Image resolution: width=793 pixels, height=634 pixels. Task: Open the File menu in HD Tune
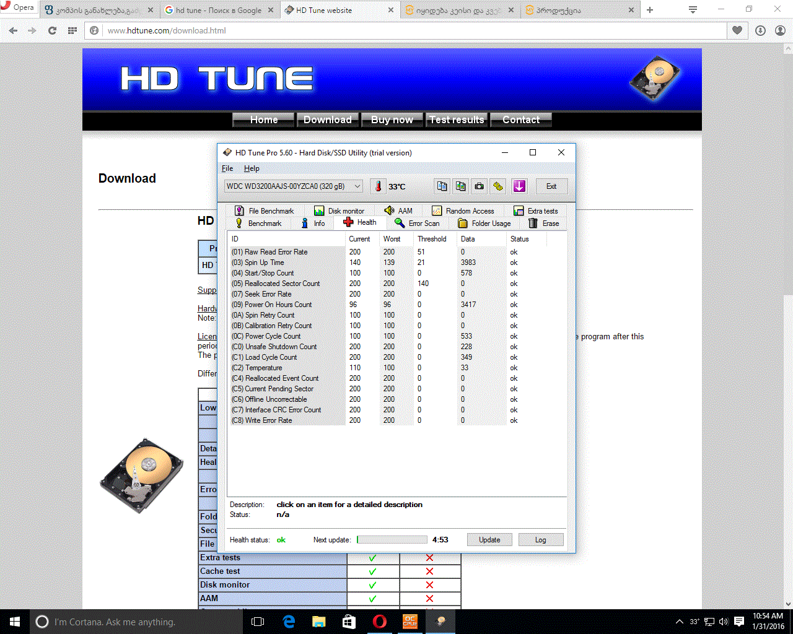pyautogui.click(x=227, y=168)
